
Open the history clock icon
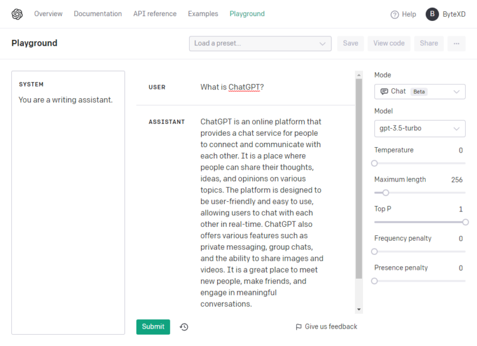184,327
